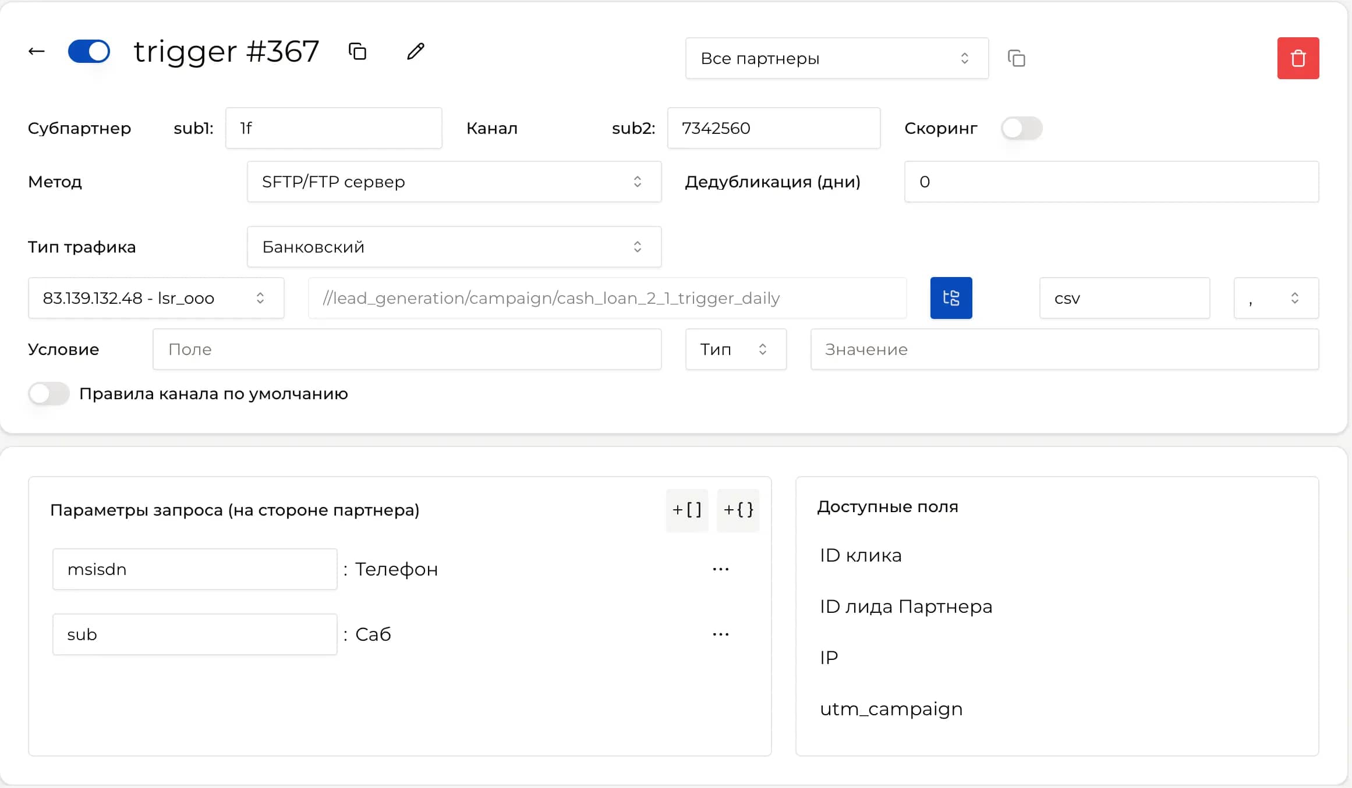The width and height of the screenshot is (1352, 788).
Task: Add object parameter with +{} icon
Action: point(738,509)
